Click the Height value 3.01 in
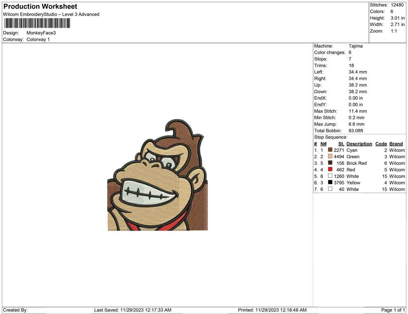The width and height of the screenshot is (408, 314). tap(397, 18)
